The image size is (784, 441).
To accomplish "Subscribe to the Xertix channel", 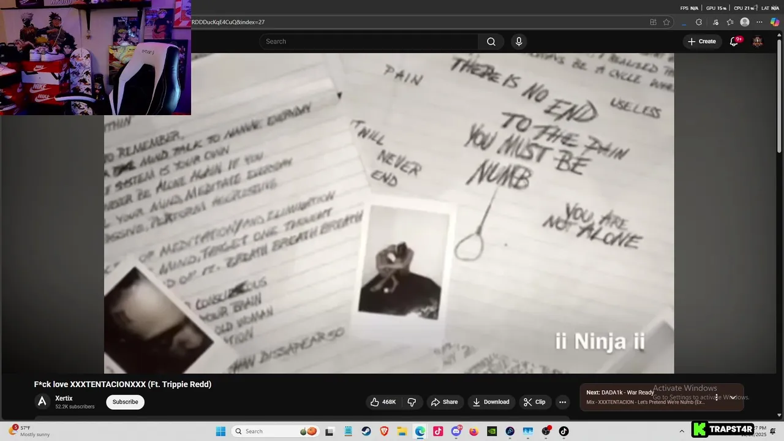I will pos(125,402).
